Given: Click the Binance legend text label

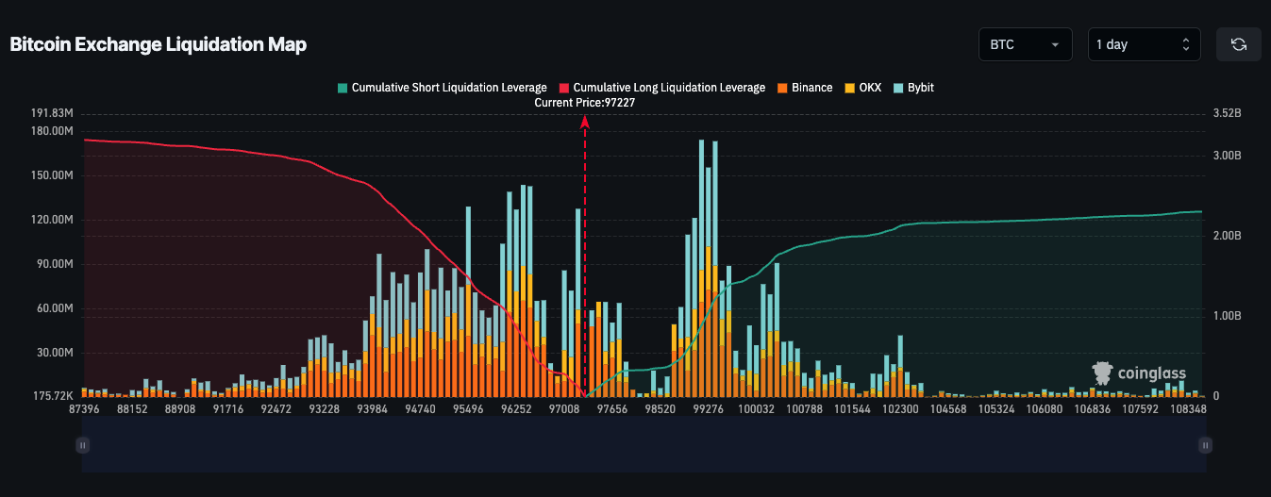Looking at the screenshot, I should 811,88.
